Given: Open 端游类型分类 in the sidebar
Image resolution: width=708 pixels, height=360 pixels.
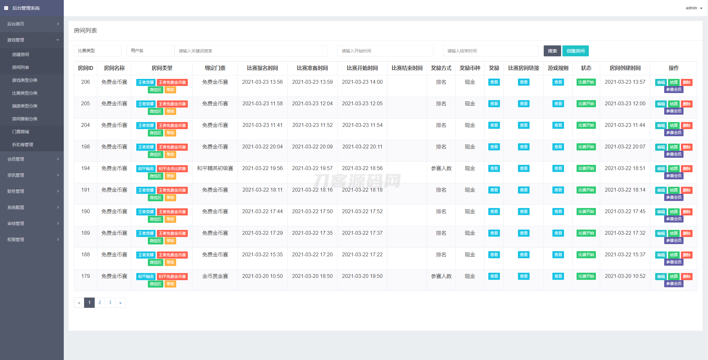Looking at the screenshot, I should tap(25, 106).
